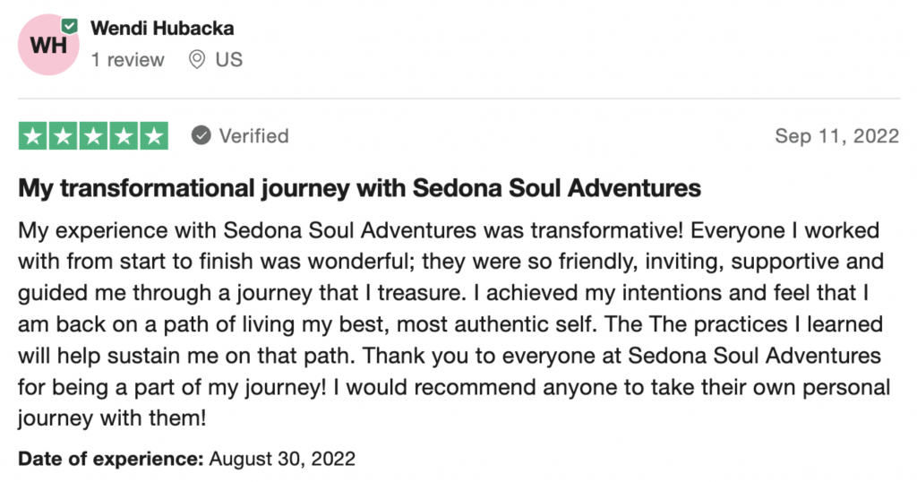Viewport: 917px width, 482px height.
Task: Click the fifth green rating star
Action: (154, 136)
